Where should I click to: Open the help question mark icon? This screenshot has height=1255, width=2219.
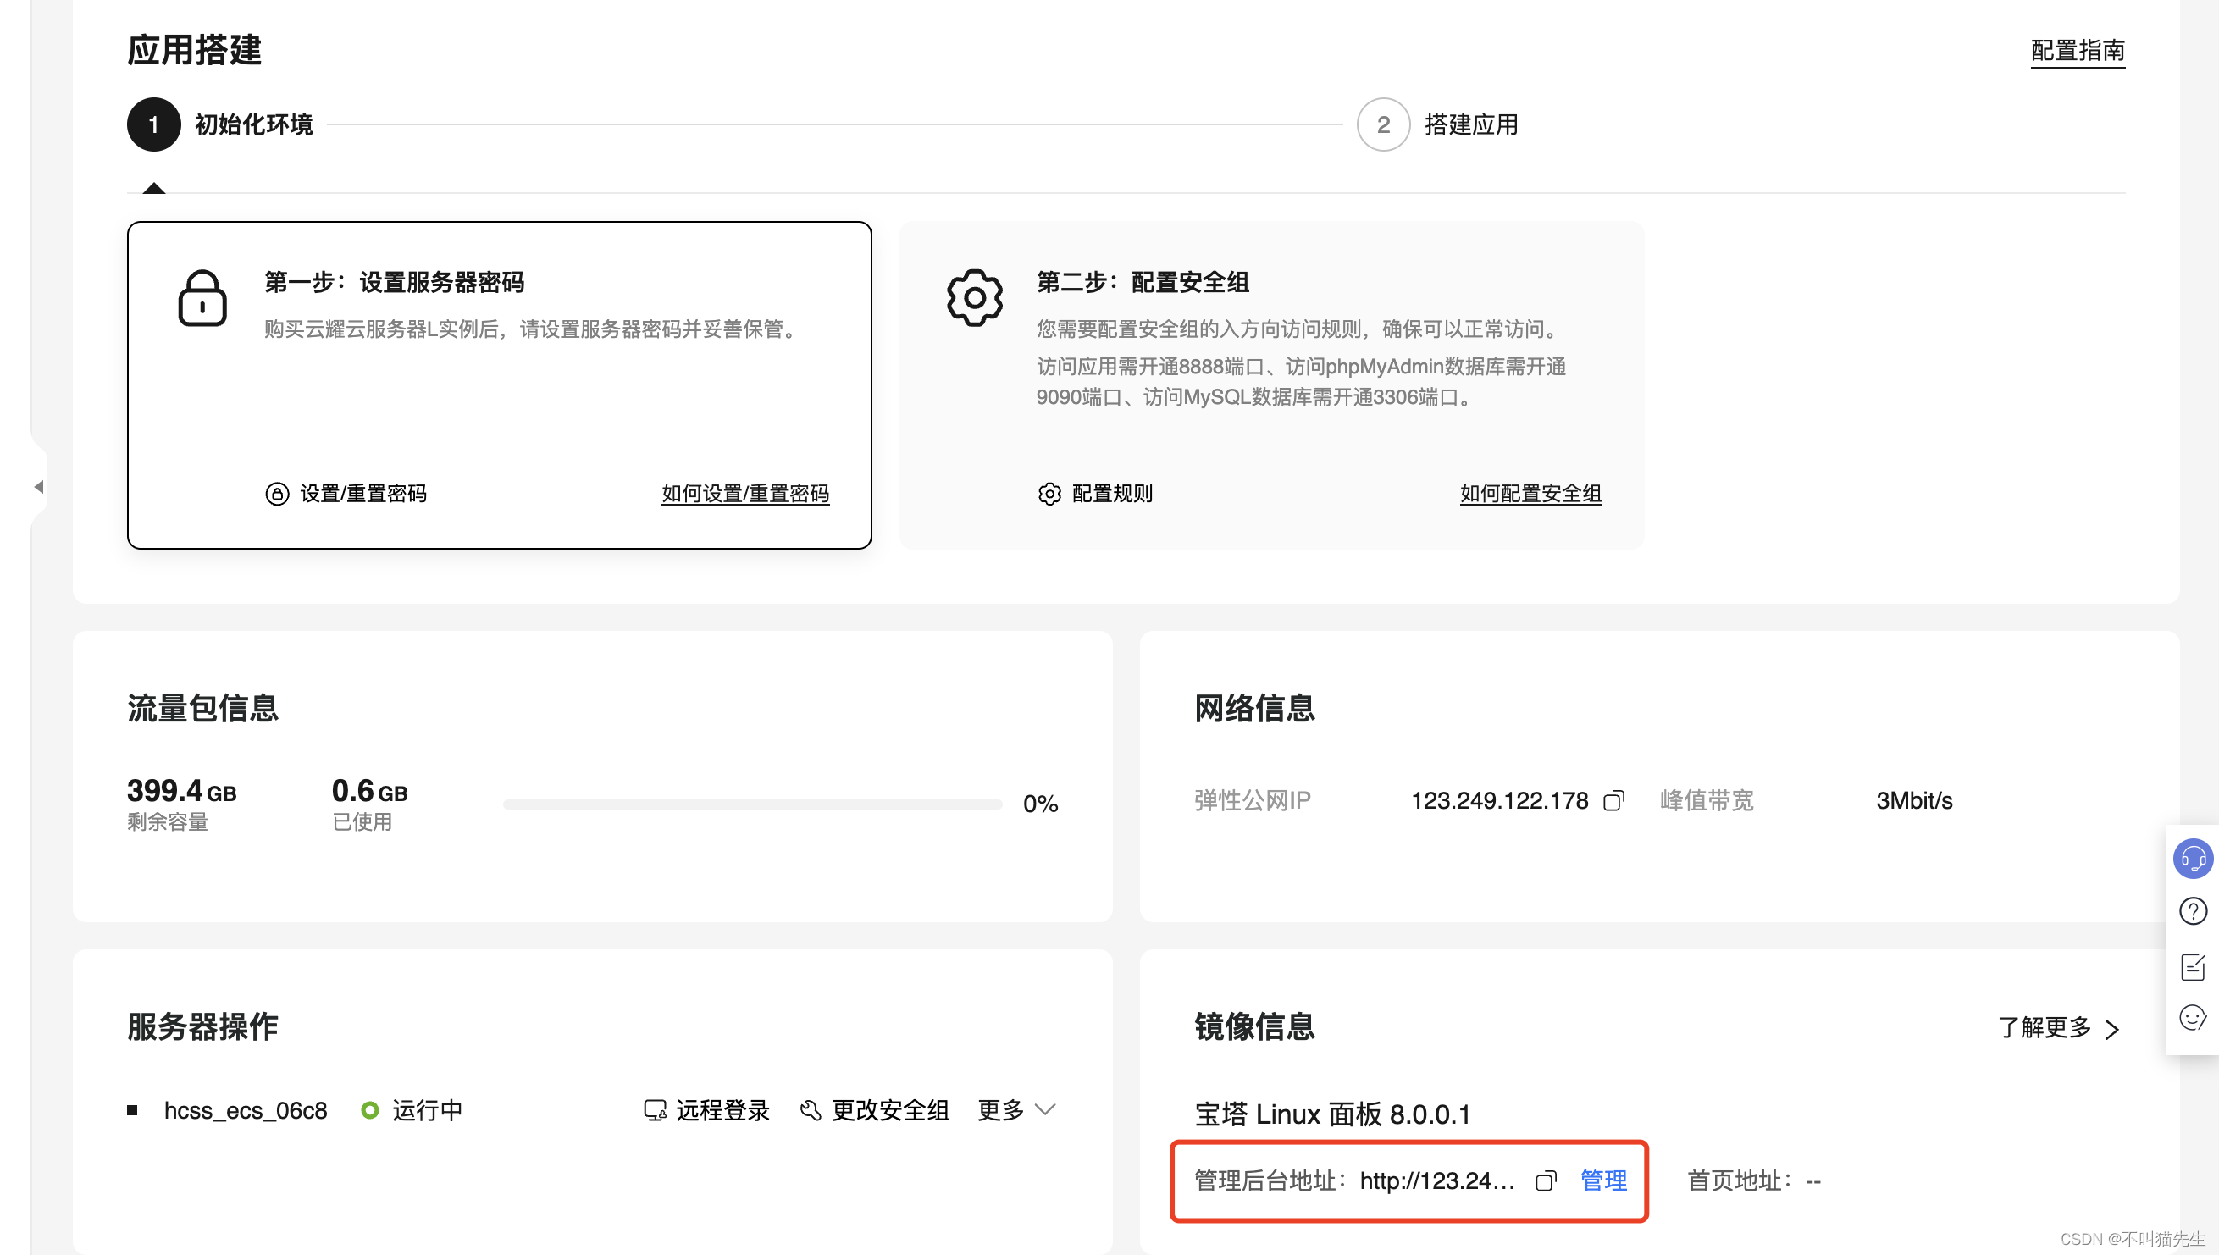tap(2192, 911)
